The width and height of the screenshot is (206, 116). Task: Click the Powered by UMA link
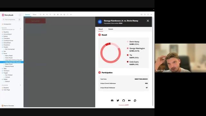coord(124,105)
